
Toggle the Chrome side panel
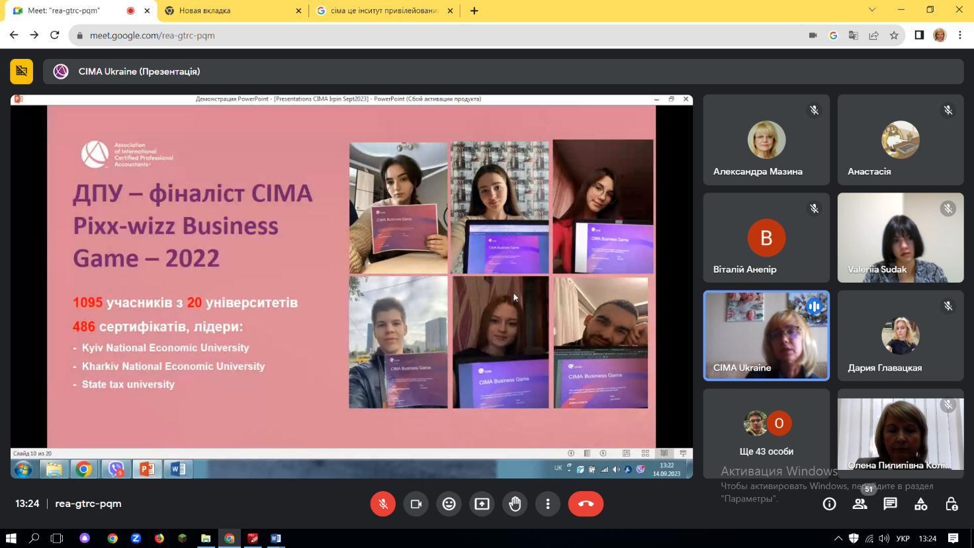tap(919, 35)
